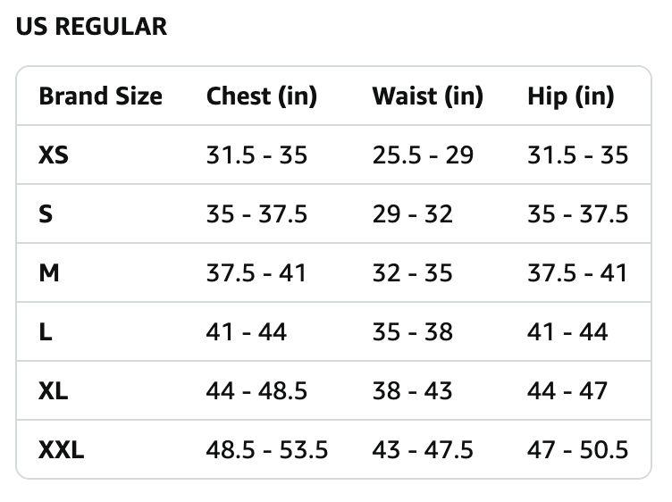The image size is (672, 502).
Task: Select the Brand Size column header
Action: (x=101, y=96)
